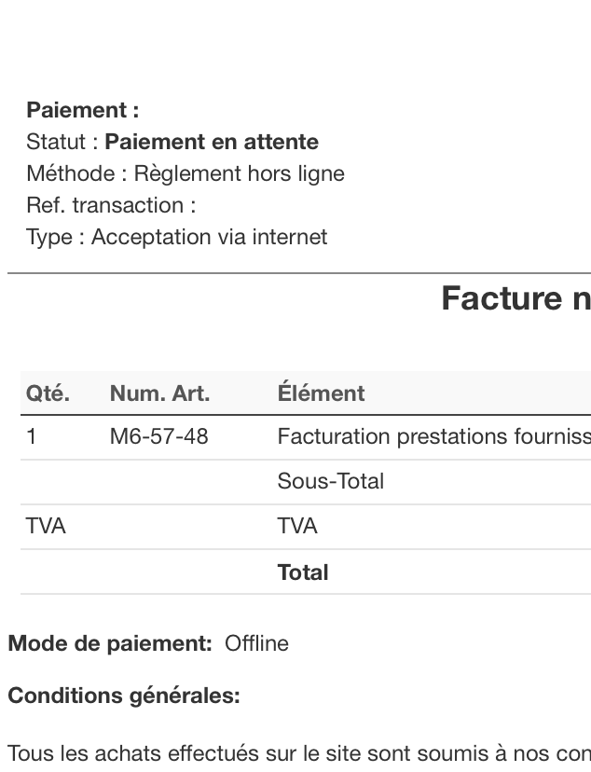The image size is (591, 772).
Task: Click the 'Élément' column header
Action: pyautogui.click(x=321, y=393)
